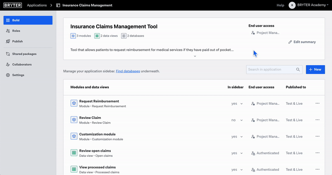The height and width of the screenshot is (175, 332).
Task: Click the BRYTER Academy user avatar
Action: point(292,5)
